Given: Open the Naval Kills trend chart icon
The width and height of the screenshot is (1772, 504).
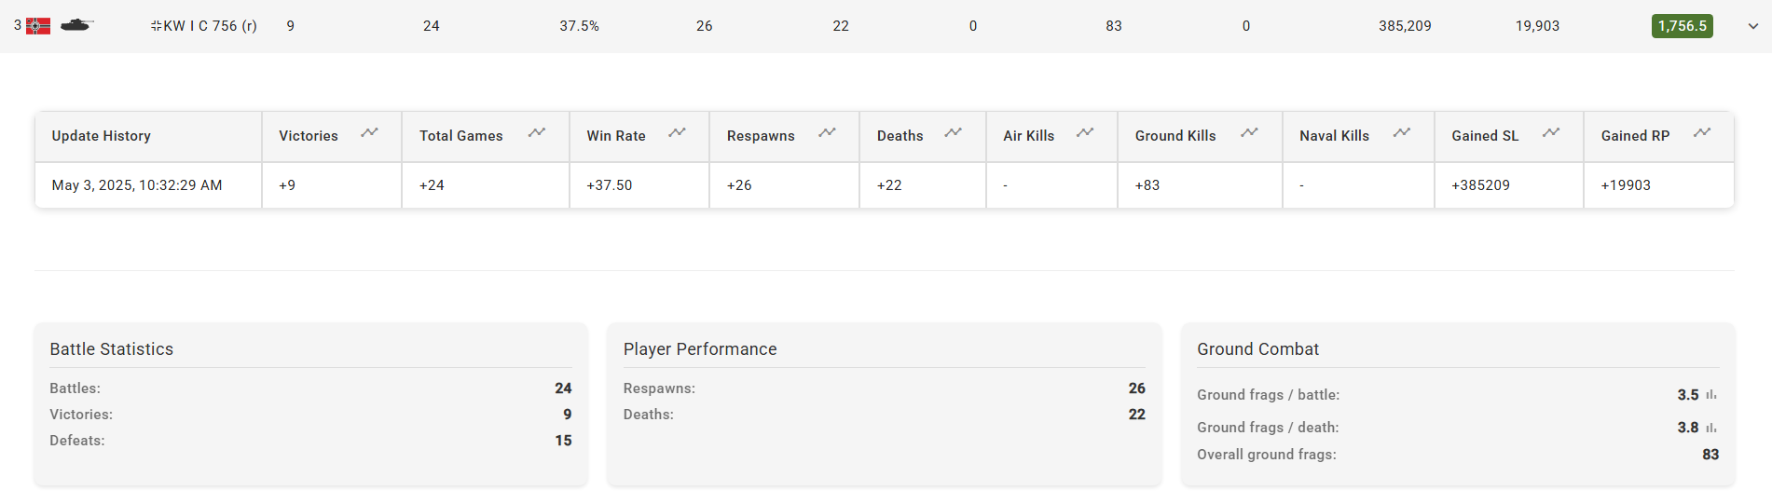Looking at the screenshot, I should point(1402,133).
